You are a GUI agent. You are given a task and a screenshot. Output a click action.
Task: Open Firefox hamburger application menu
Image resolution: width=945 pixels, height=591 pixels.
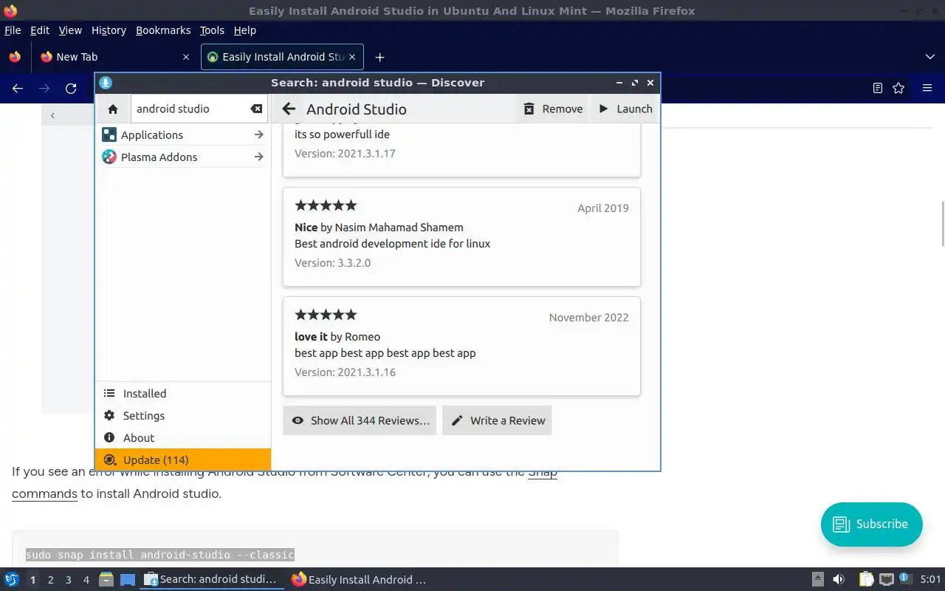point(927,88)
